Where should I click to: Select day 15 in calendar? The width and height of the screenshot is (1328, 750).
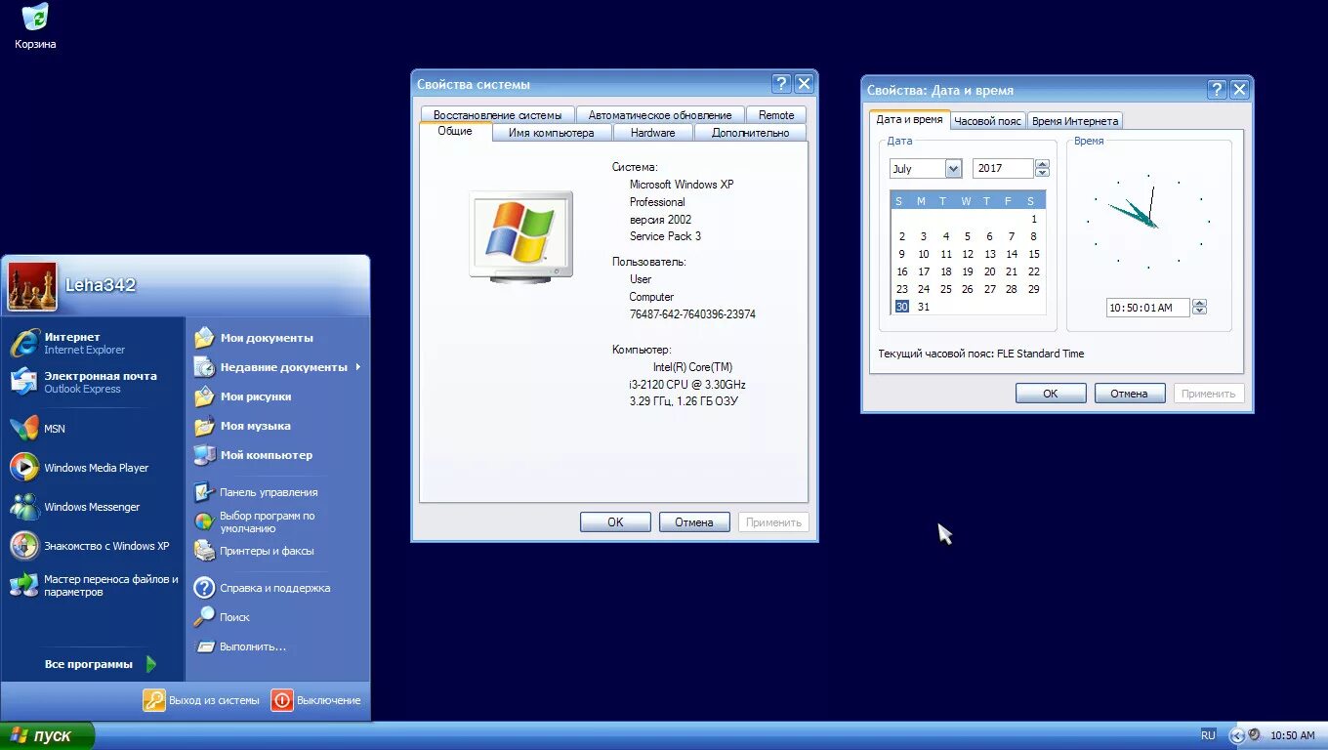1033,254
